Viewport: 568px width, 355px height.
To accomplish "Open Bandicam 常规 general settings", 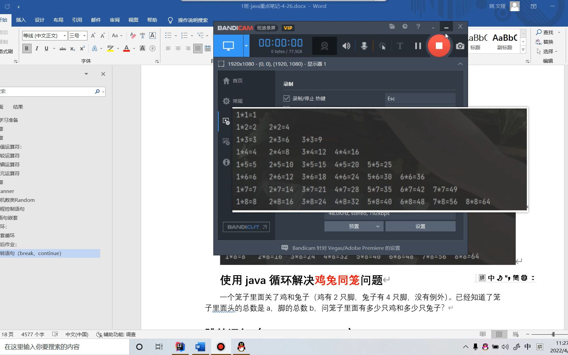I will coord(233,101).
